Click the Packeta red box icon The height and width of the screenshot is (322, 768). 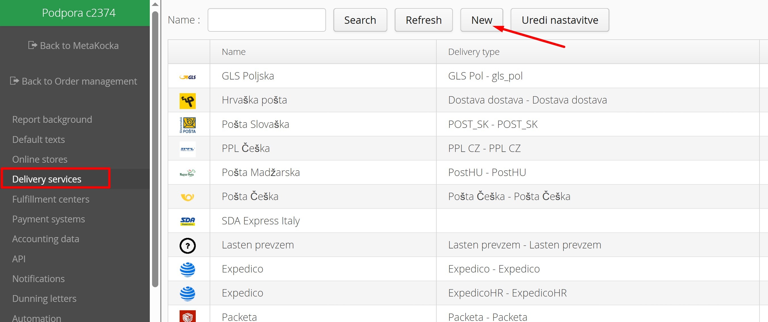[188, 316]
